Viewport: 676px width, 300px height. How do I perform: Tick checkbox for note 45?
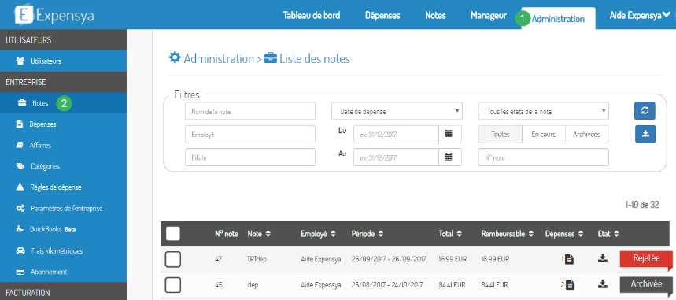point(173,285)
